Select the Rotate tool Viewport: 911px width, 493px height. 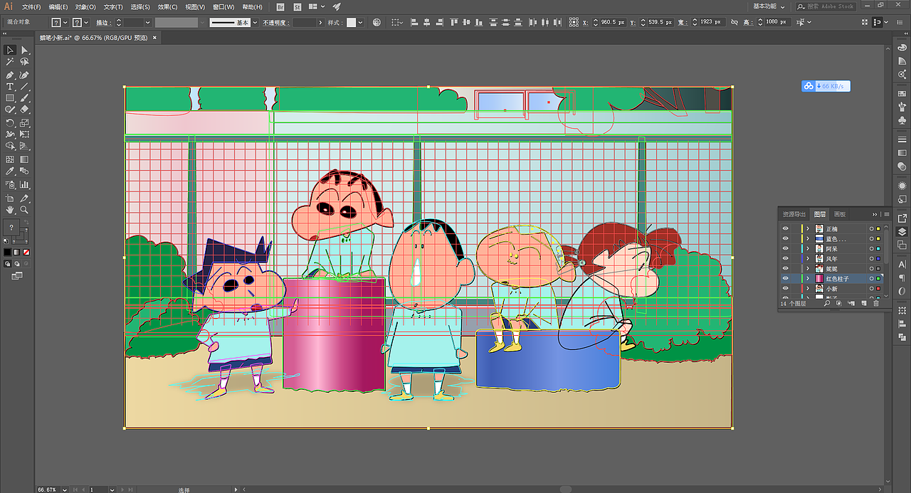click(10, 122)
